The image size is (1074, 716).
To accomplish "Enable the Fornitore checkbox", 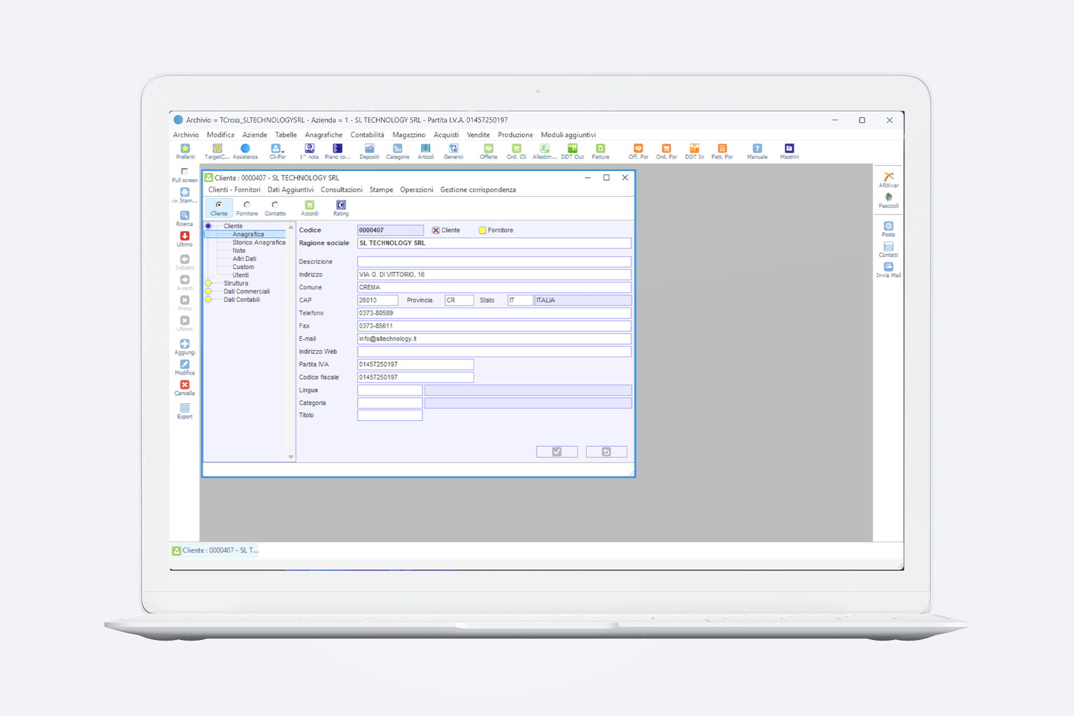I will coord(482,230).
